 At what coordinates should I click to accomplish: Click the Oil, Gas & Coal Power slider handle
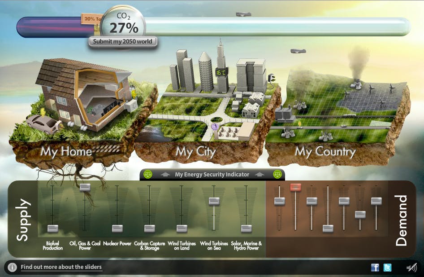[x=85, y=187]
